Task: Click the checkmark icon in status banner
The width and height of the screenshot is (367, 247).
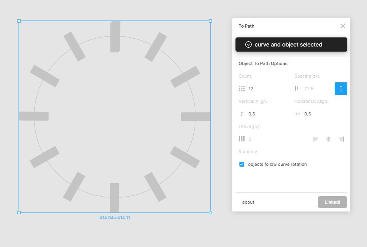Action: [x=248, y=45]
